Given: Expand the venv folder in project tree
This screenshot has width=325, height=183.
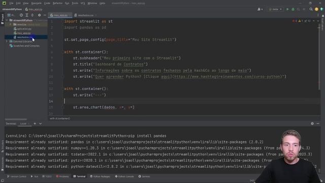Looking at the screenshot, I should (x=10, y=24).
